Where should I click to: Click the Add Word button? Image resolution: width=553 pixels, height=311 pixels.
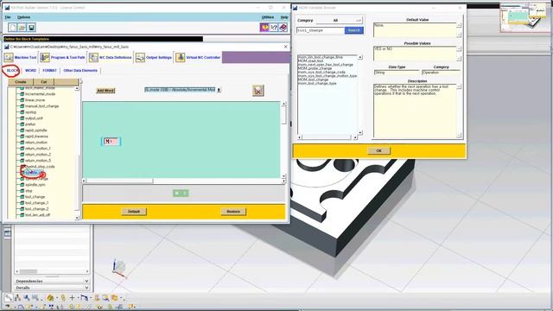click(x=105, y=91)
